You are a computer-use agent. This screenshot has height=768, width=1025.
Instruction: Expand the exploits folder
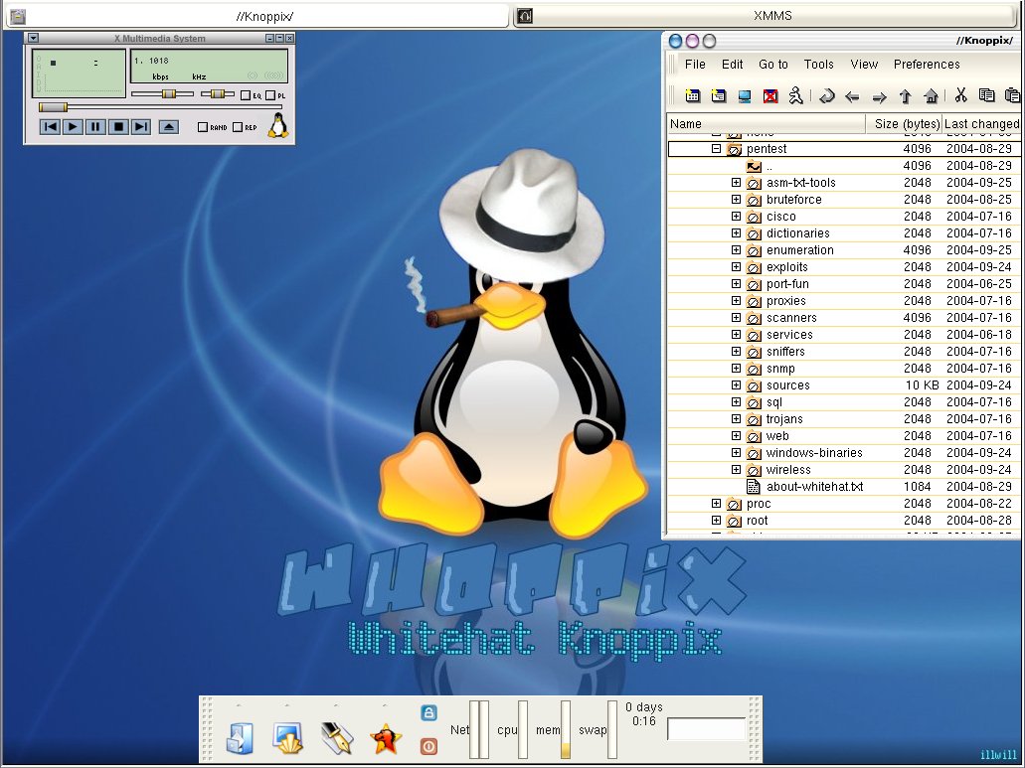[x=736, y=267]
